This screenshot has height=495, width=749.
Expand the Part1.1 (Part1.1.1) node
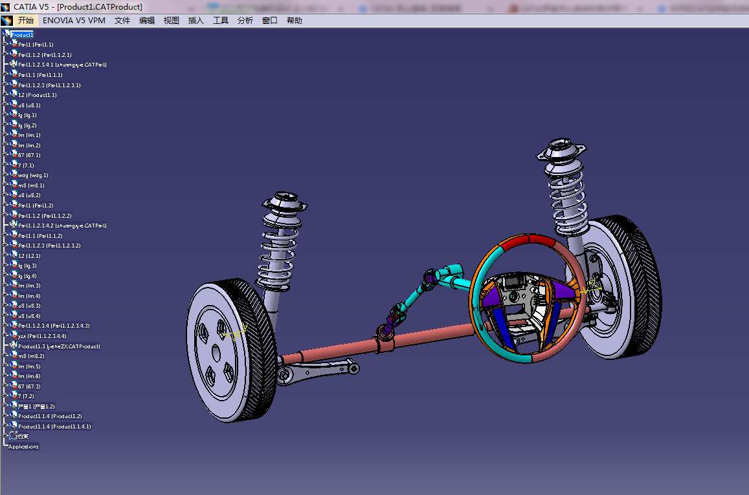pyautogui.click(x=5, y=74)
